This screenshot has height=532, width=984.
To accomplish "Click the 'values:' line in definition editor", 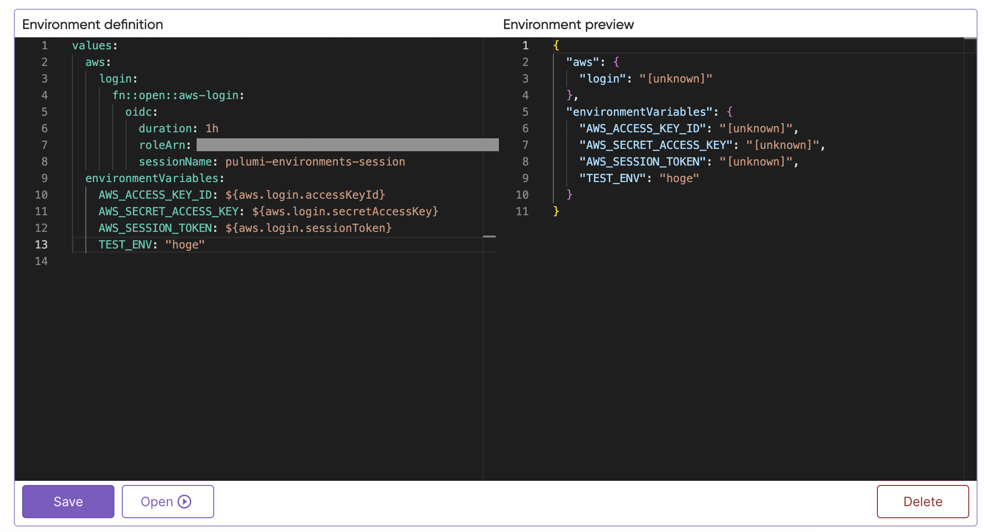I will pos(95,46).
